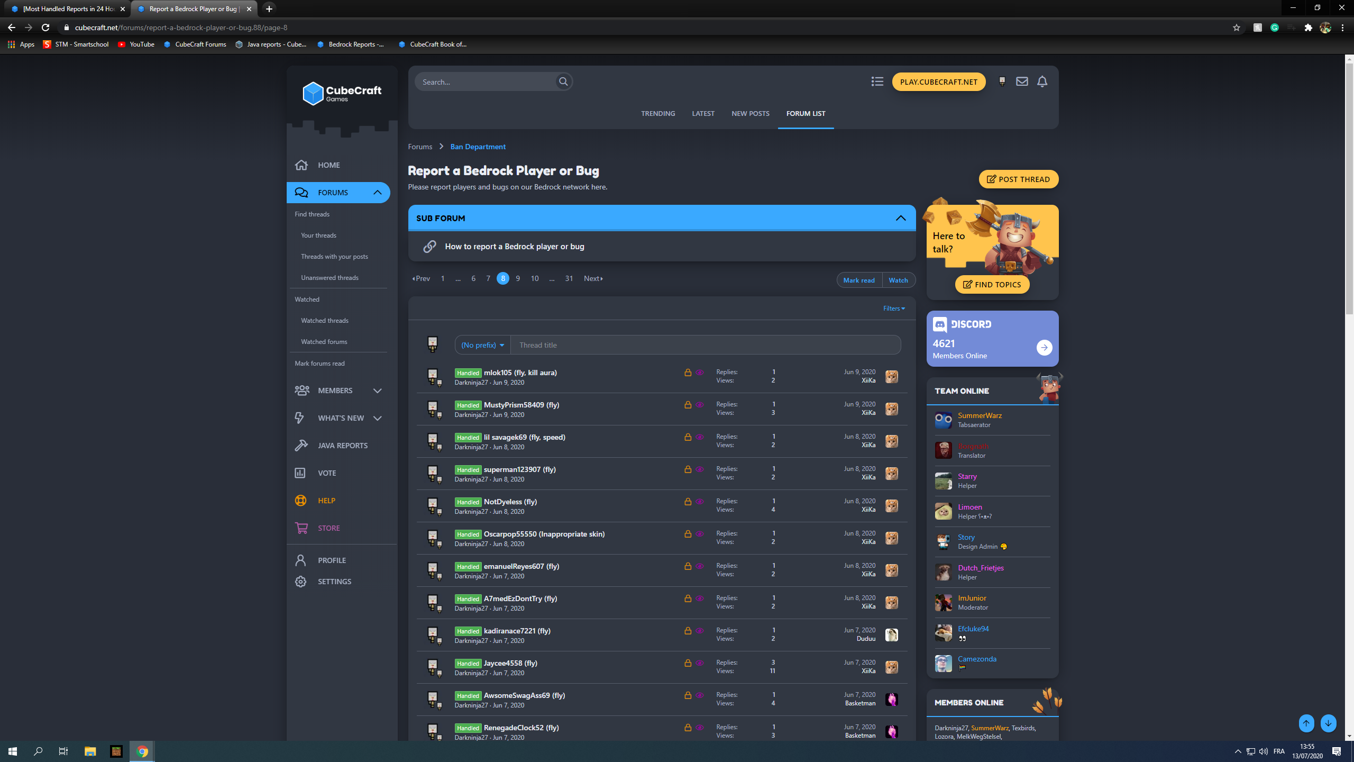This screenshot has height=762, width=1354.
Task: Open the Windows notification center
Action: pos(1337,751)
